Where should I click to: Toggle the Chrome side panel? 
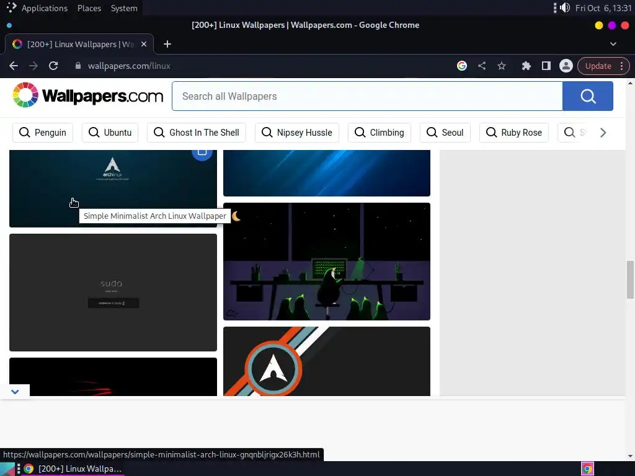(x=546, y=66)
